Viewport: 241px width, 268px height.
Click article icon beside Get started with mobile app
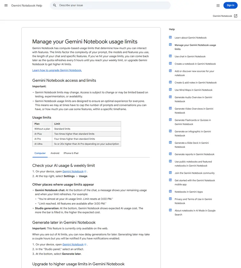click(x=170, y=180)
